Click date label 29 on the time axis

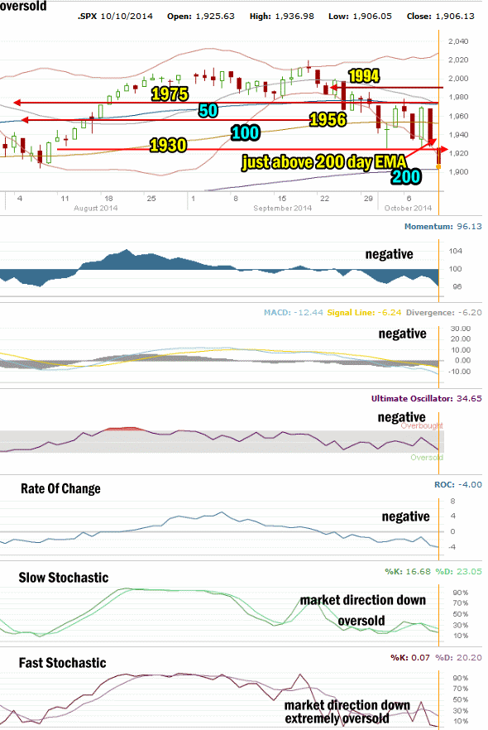click(368, 199)
